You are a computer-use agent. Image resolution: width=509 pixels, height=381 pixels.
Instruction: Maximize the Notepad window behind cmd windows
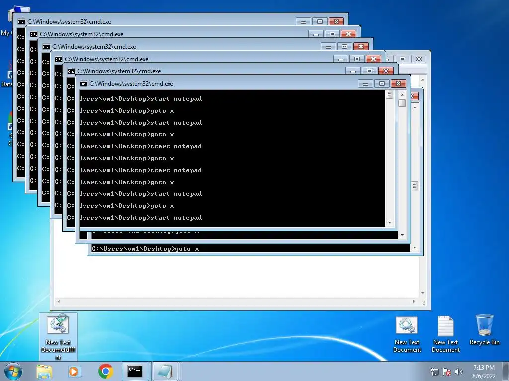pos(402,59)
